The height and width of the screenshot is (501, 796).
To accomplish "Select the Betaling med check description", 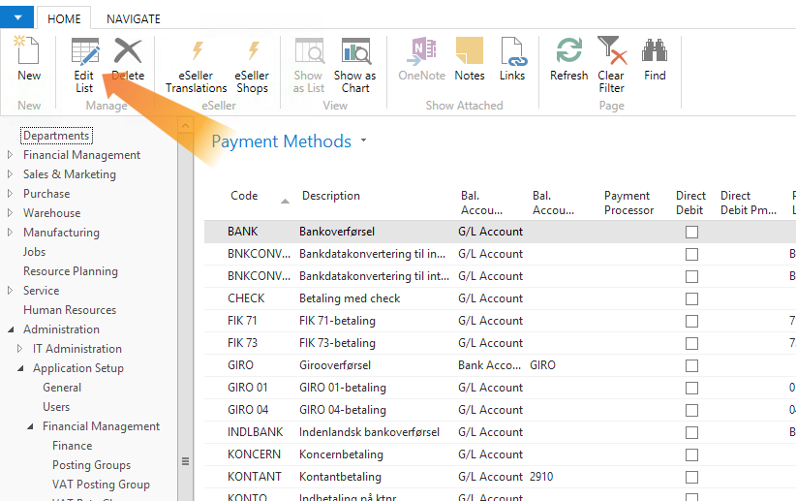I will pyautogui.click(x=350, y=298).
